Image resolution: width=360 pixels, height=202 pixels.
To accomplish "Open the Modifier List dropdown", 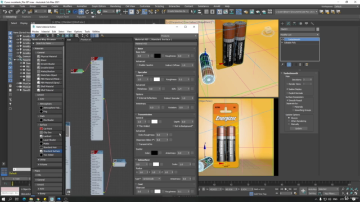I will [x=300, y=35].
